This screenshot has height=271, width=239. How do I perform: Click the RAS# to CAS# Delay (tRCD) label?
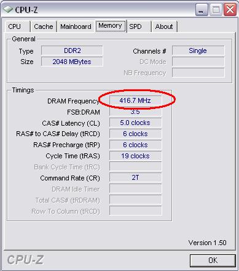click(58, 134)
